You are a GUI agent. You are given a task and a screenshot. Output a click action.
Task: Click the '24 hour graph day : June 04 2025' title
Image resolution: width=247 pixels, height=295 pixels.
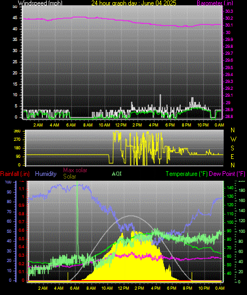(x=134, y=3)
